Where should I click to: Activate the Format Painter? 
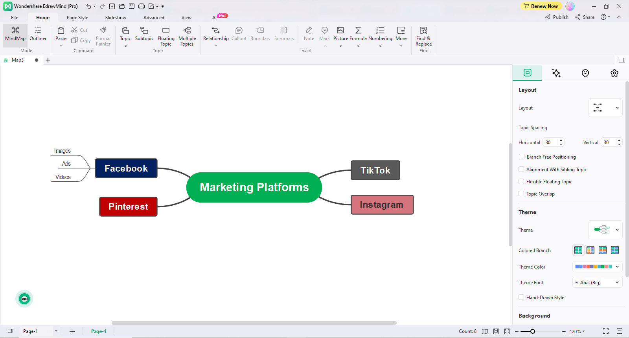point(103,36)
